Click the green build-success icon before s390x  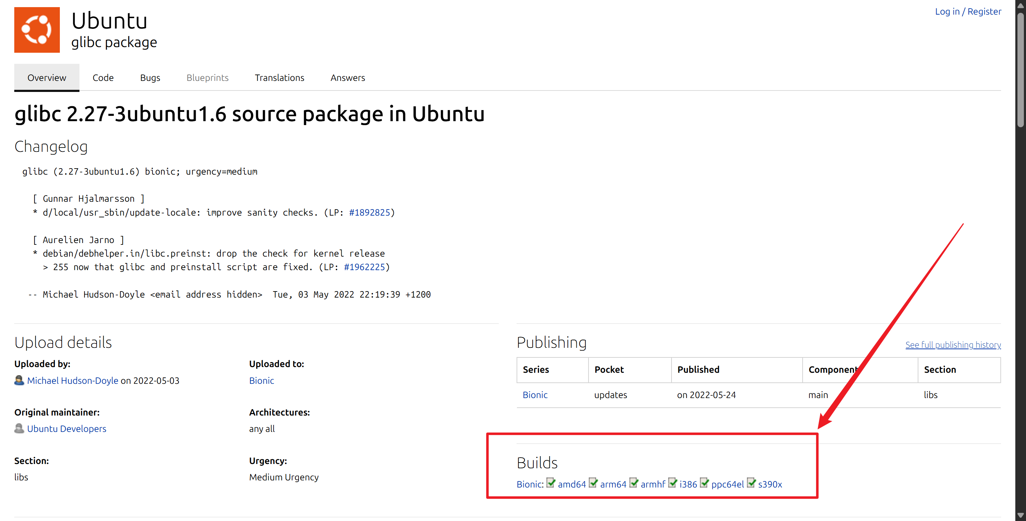(751, 483)
